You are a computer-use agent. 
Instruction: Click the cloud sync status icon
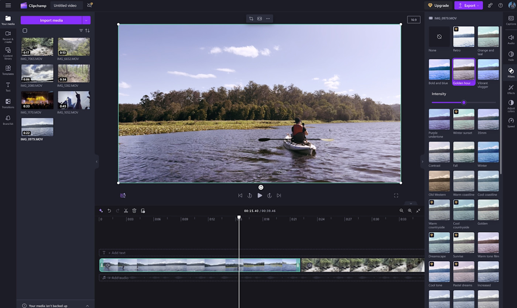point(90,5)
